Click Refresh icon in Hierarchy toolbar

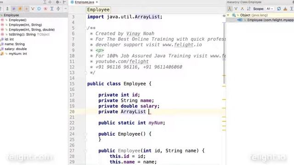coord(279,9)
